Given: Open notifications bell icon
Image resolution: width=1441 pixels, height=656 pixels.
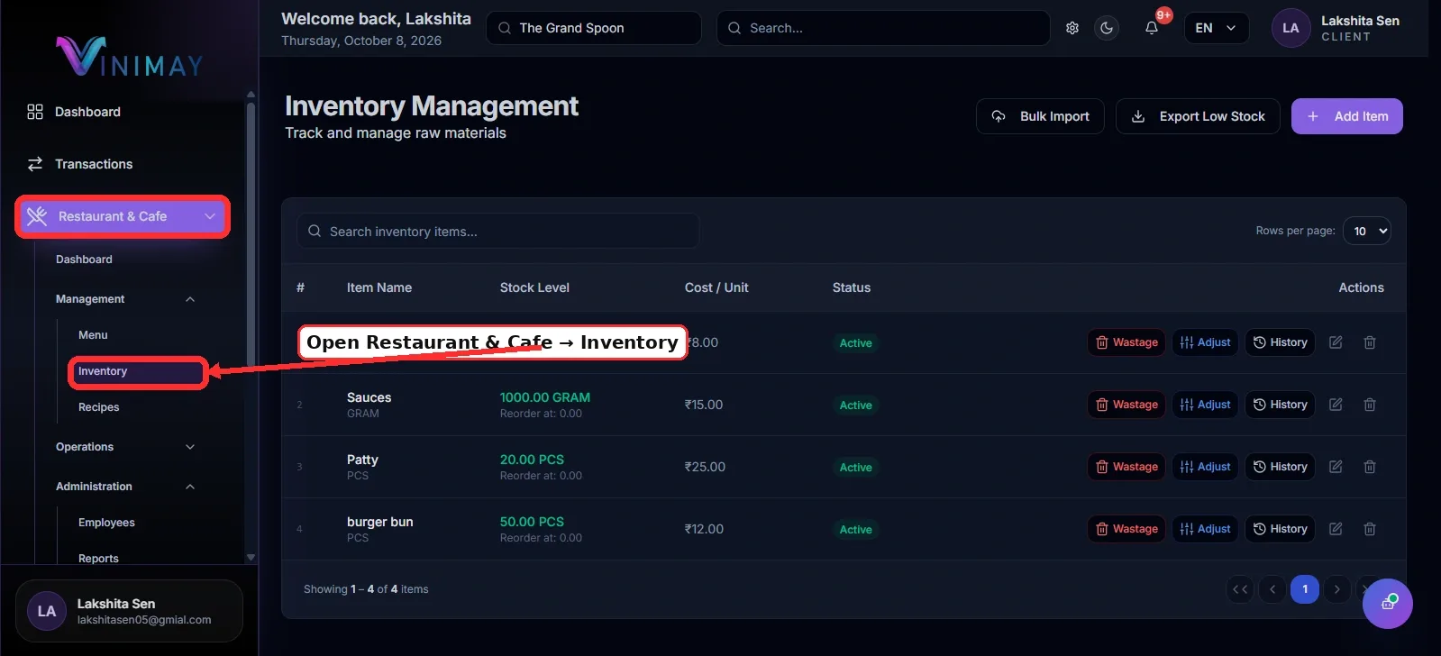Looking at the screenshot, I should (1152, 28).
